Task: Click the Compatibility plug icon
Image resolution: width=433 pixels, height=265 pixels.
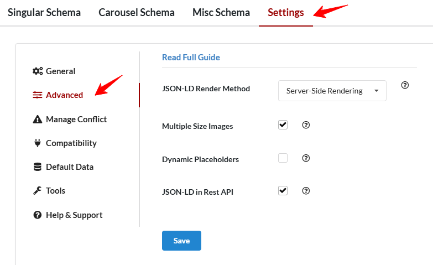Action: coord(38,143)
